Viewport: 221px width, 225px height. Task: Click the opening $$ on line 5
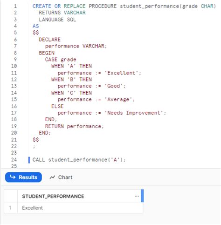36,33
